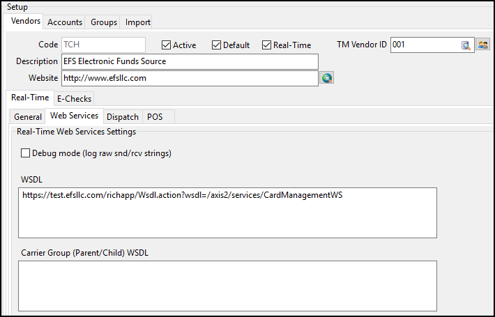Uncheck the Active checkbox

click(x=166, y=45)
